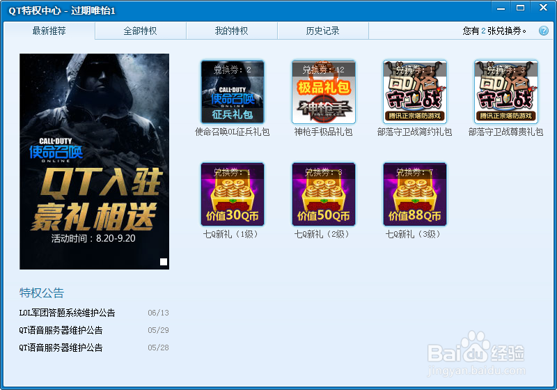Choose the 部落守卫战尊贵礼包 icon
The height and width of the screenshot is (390, 557).
[506, 92]
